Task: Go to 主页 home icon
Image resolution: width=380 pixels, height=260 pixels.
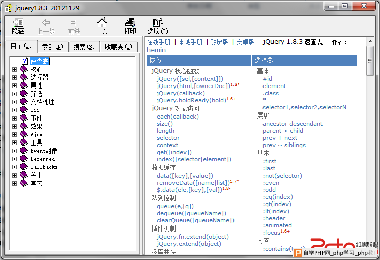Action: click(102, 22)
